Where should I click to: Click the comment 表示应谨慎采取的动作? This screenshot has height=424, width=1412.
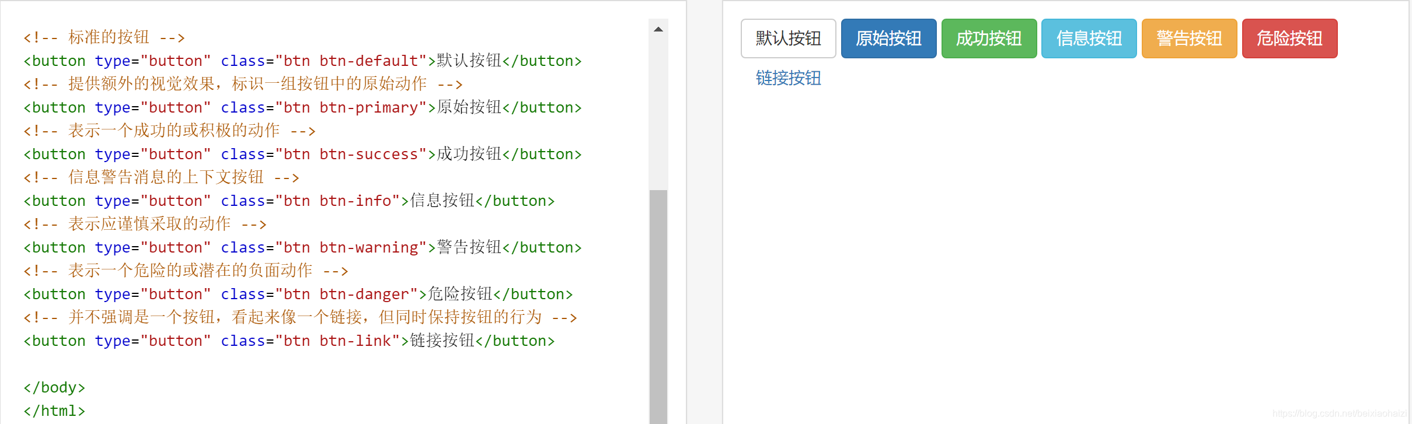145,224
